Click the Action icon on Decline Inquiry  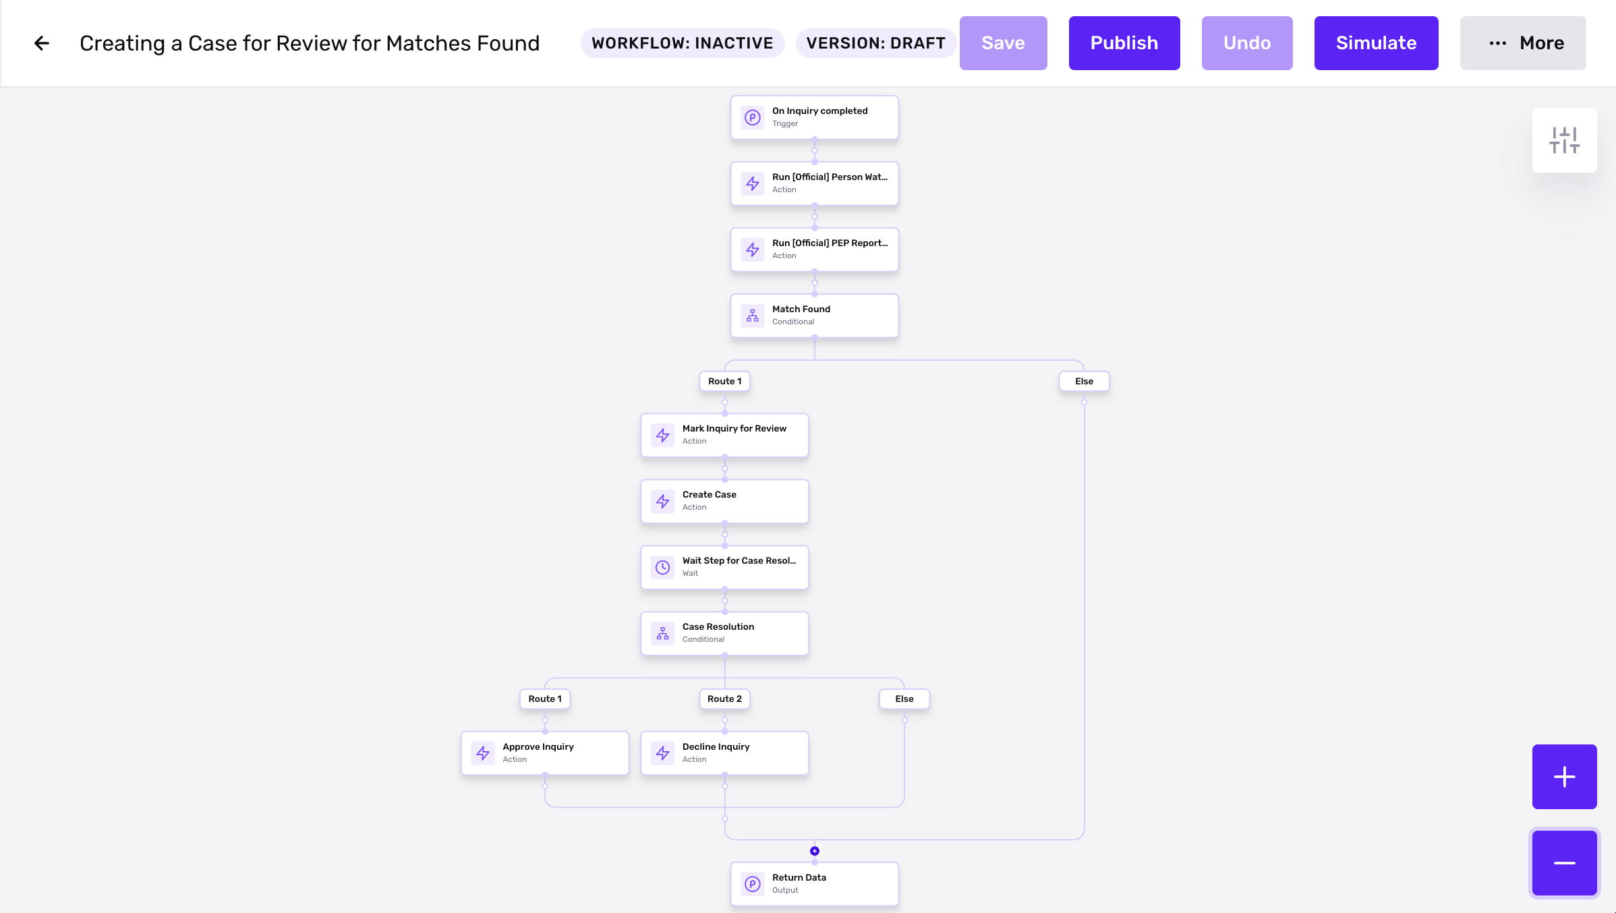[662, 752]
